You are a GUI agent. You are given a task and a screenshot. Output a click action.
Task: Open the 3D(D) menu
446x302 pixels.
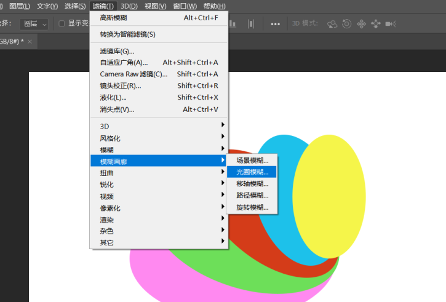129,6
